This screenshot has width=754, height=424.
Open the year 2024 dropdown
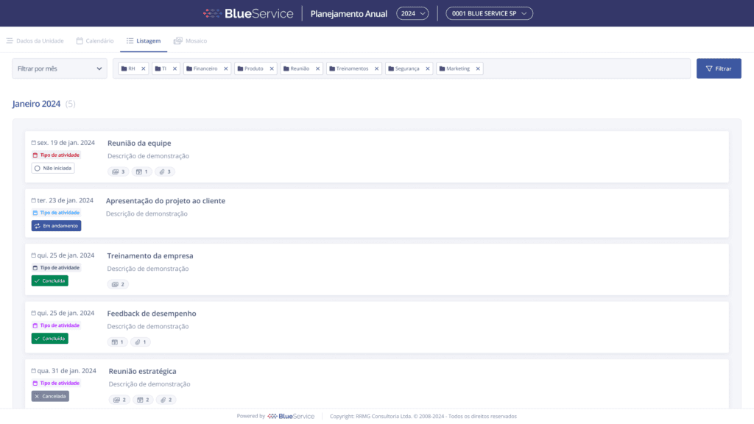[412, 13]
